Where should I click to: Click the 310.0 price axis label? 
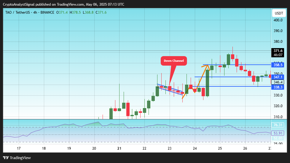coord(278,117)
